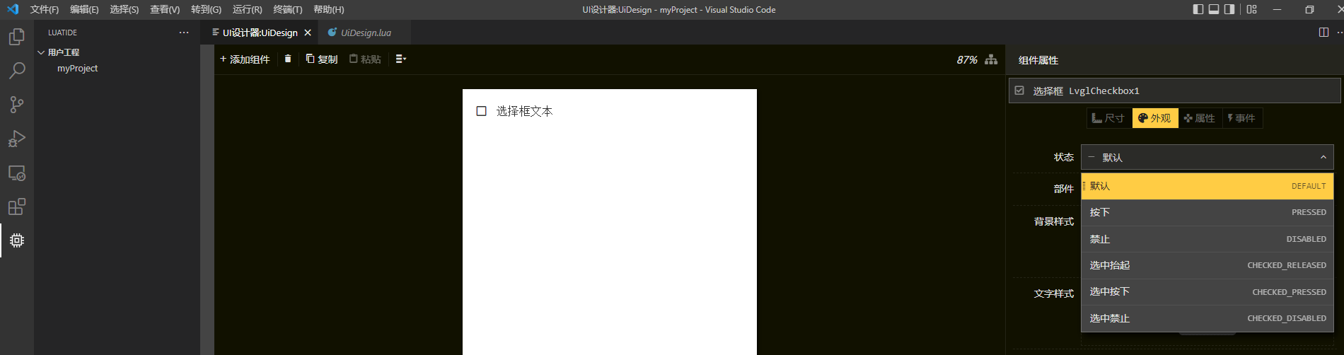Open the alignment options dropdown icon
This screenshot has width=1344, height=355.
coord(401,59)
